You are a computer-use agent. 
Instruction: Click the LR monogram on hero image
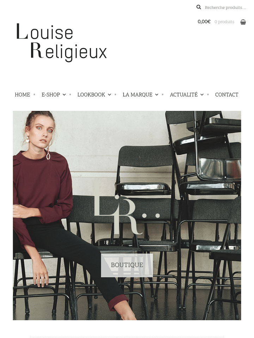point(127,210)
